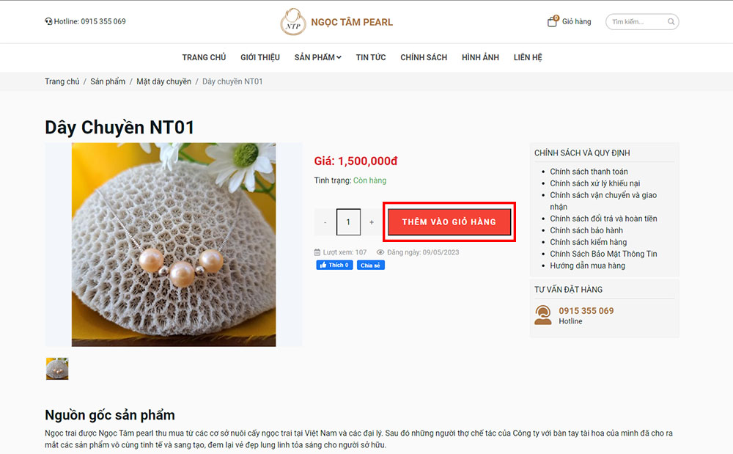
Task: Open the CHÍNH SÁCH menu item
Action: [x=424, y=57]
